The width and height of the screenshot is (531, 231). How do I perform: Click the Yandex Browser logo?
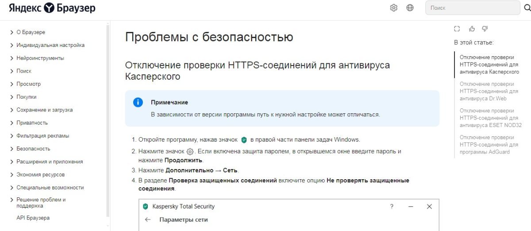click(x=52, y=8)
